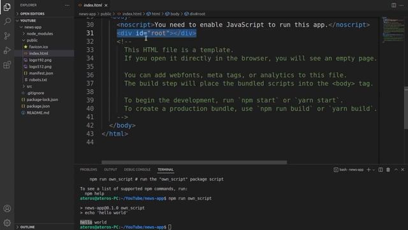The image size is (408, 230).
Task: Expand the node_modules folder
Action: coord(40,34)
